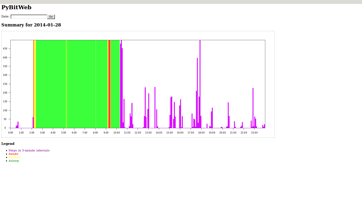This screenshot has width=362, height=203.
Task: Click the 450 value on the steps axis
Action: pyautogui.click(x=5, y=49)
